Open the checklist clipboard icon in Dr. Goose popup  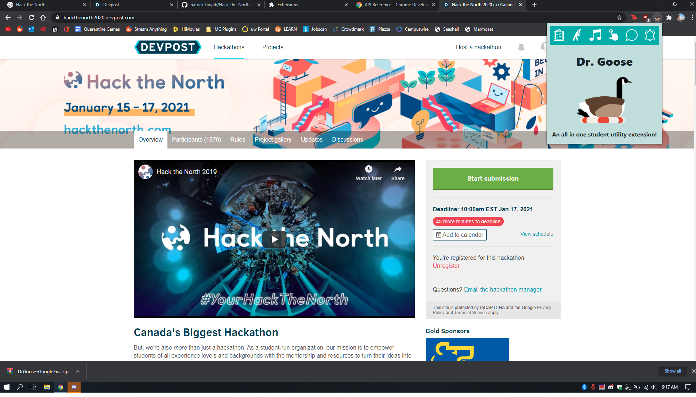(559, 35)
